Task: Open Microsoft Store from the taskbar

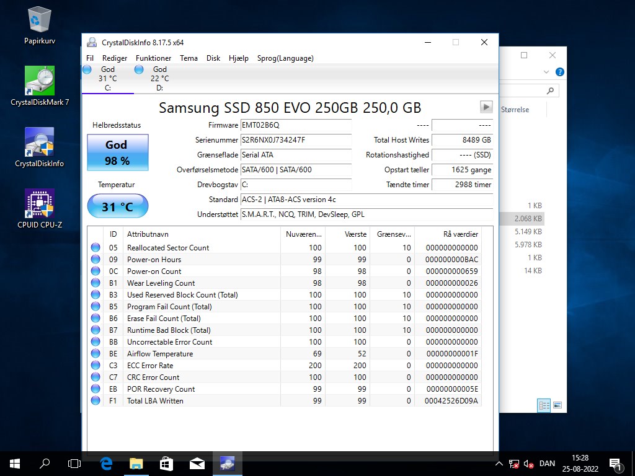Action: (x=166, y=464)
